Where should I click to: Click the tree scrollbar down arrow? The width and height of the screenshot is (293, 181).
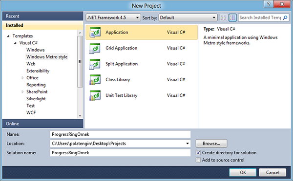pos(80,116)
